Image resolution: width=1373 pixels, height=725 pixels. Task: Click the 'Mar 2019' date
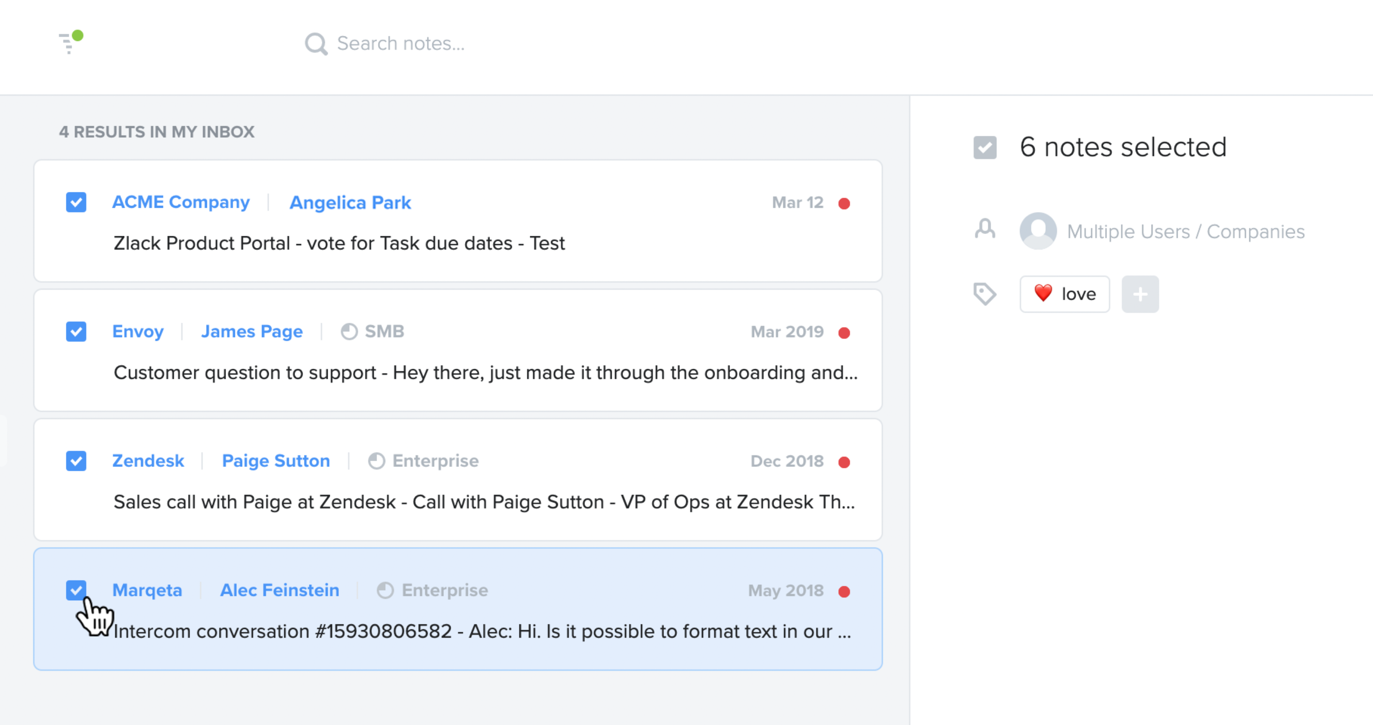tap(787, 332)
